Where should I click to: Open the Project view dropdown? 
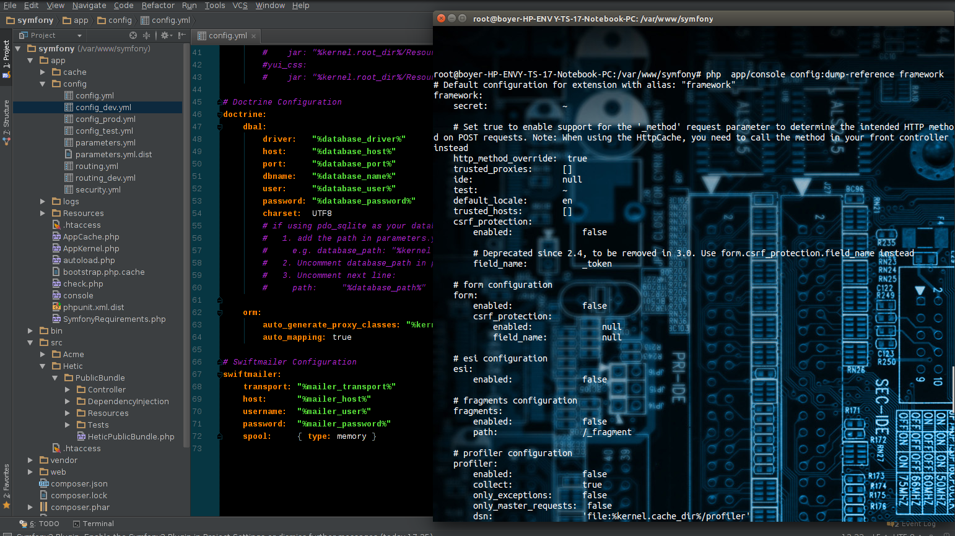pos(79,36)
